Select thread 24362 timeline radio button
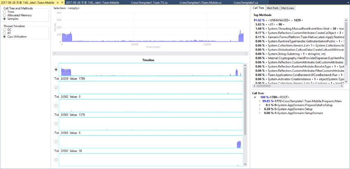350x169 pixels. coord(56,87)
